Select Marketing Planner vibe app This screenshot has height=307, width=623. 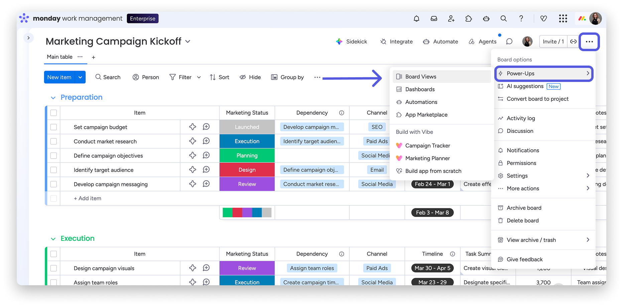(442, 158)
